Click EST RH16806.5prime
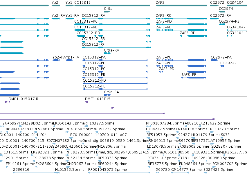The height and width of the screenshot is (174, 247). [111, 146]
